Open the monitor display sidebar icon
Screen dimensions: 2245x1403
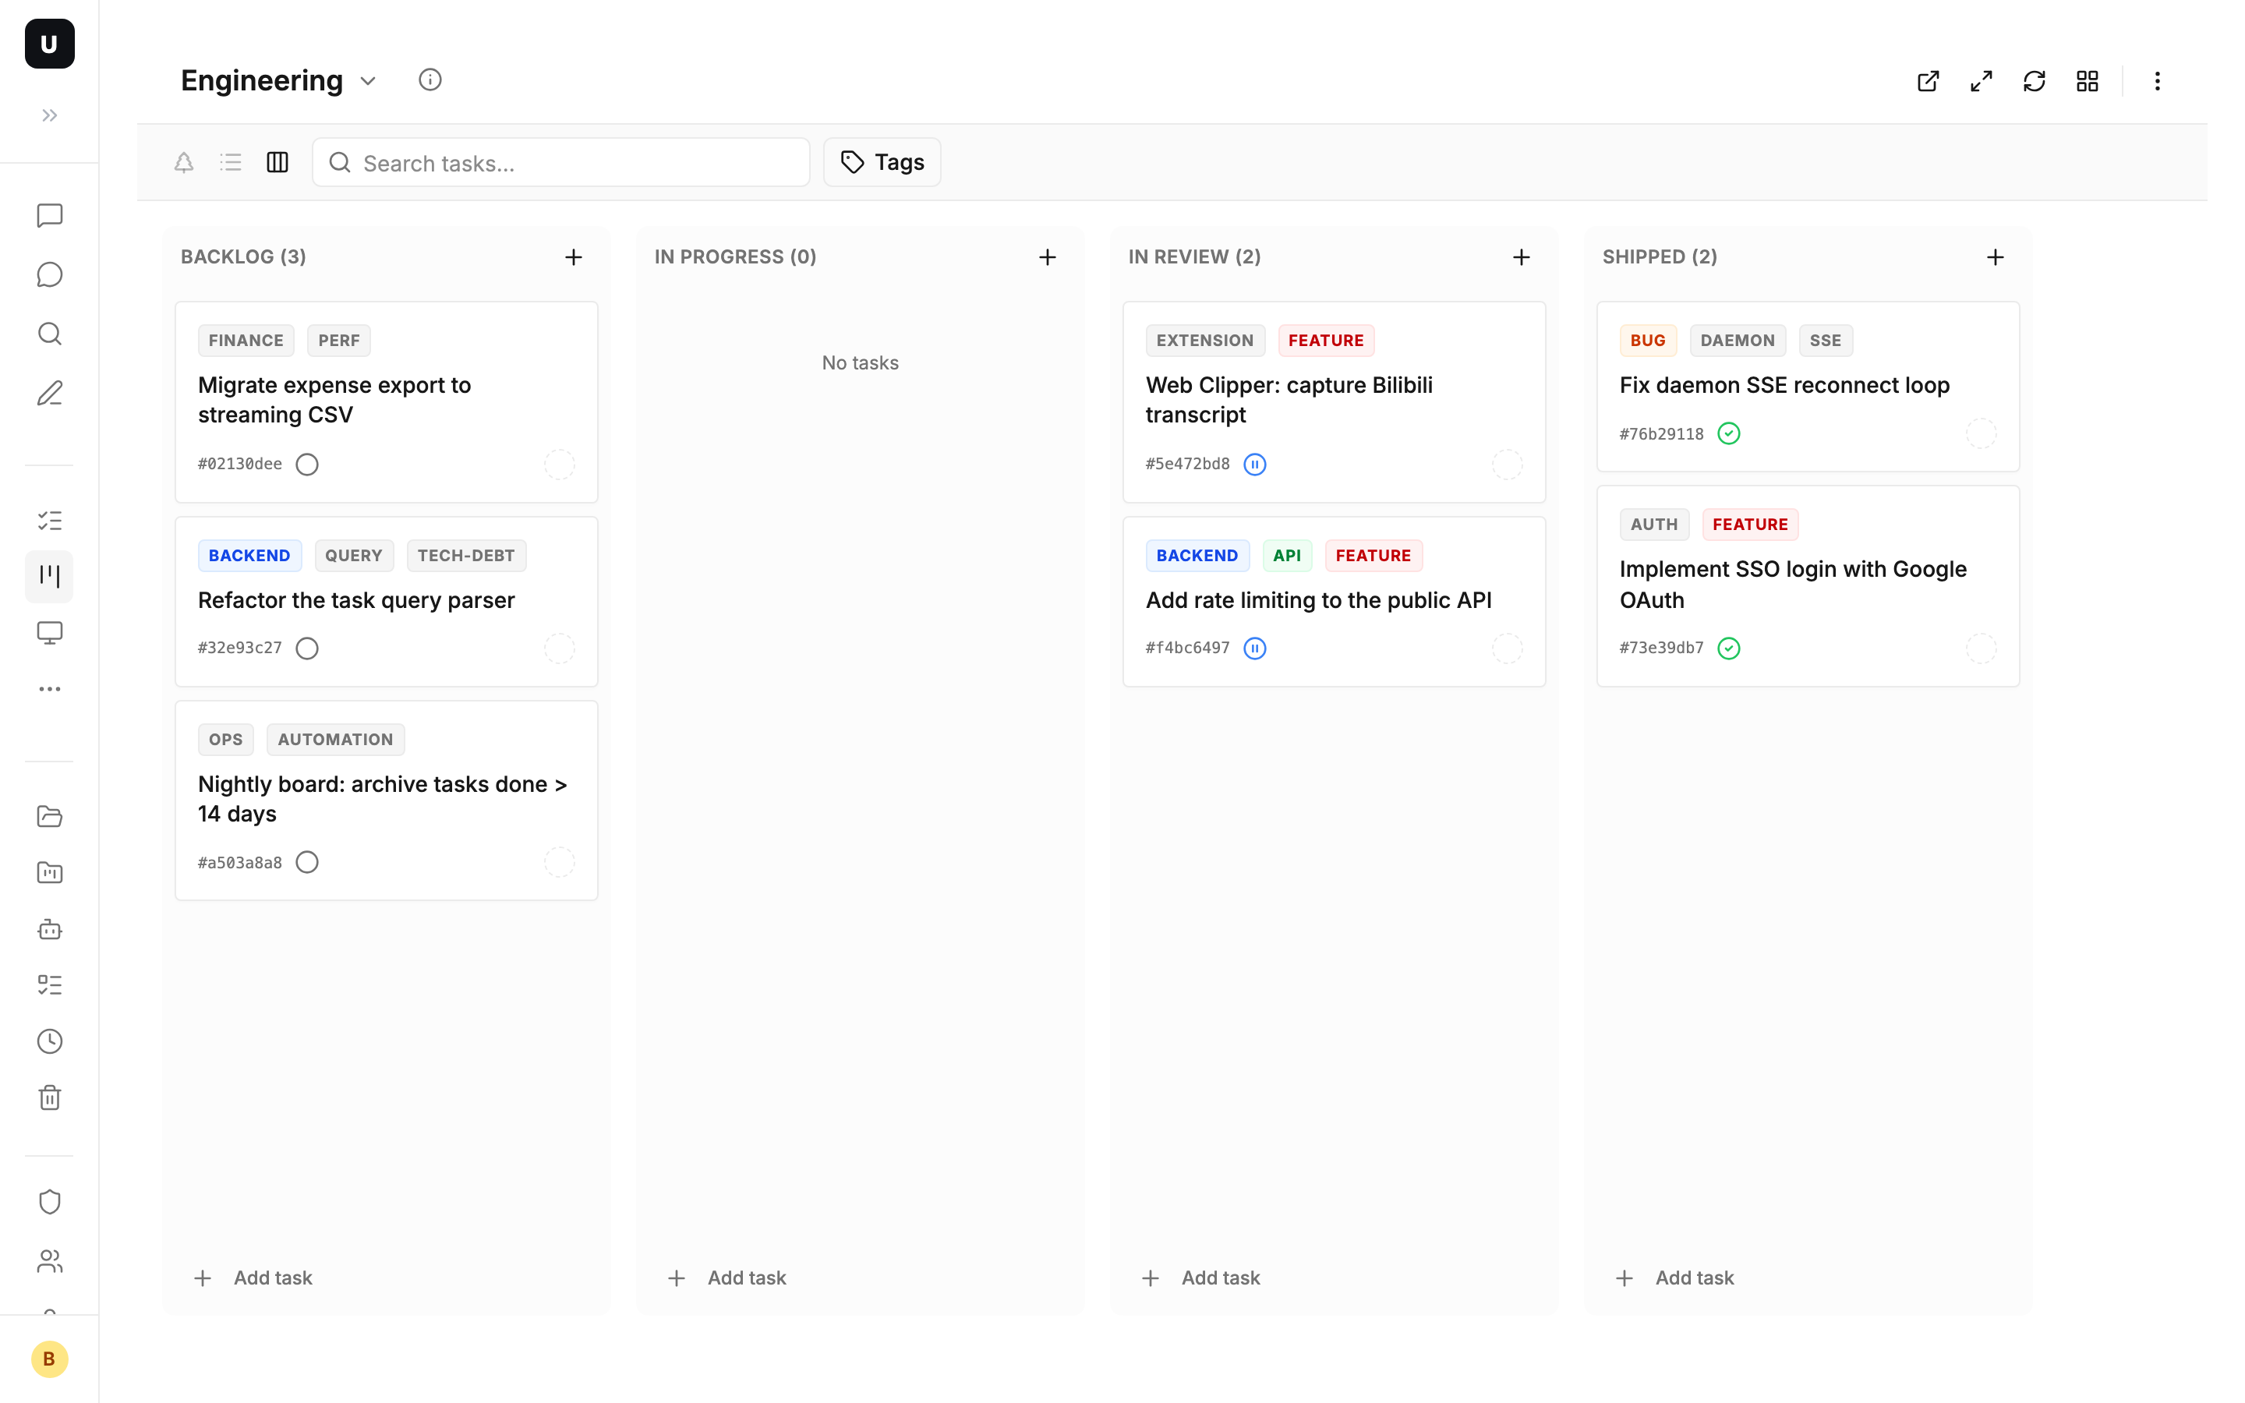pos(49,633)
